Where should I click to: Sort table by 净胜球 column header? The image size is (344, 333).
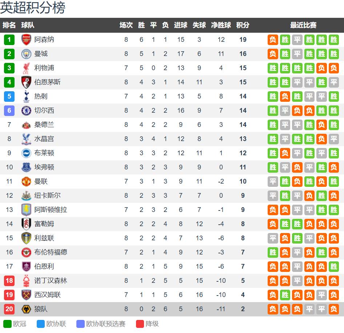click(x=221, y=25)
